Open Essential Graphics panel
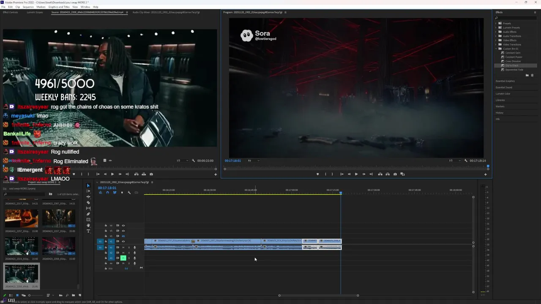Viewport: 541px width, 304px height. click(x=505, y=81)
